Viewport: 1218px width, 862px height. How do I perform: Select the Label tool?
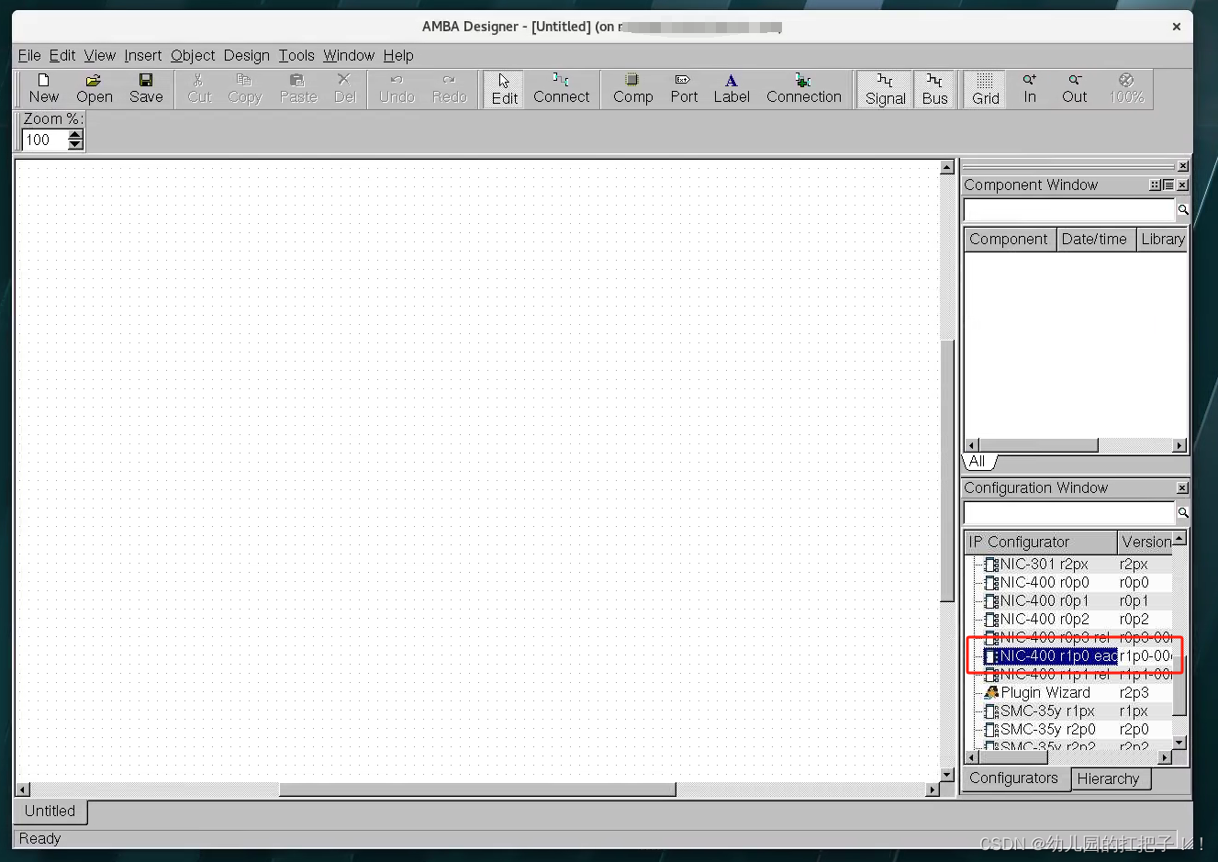732,88
